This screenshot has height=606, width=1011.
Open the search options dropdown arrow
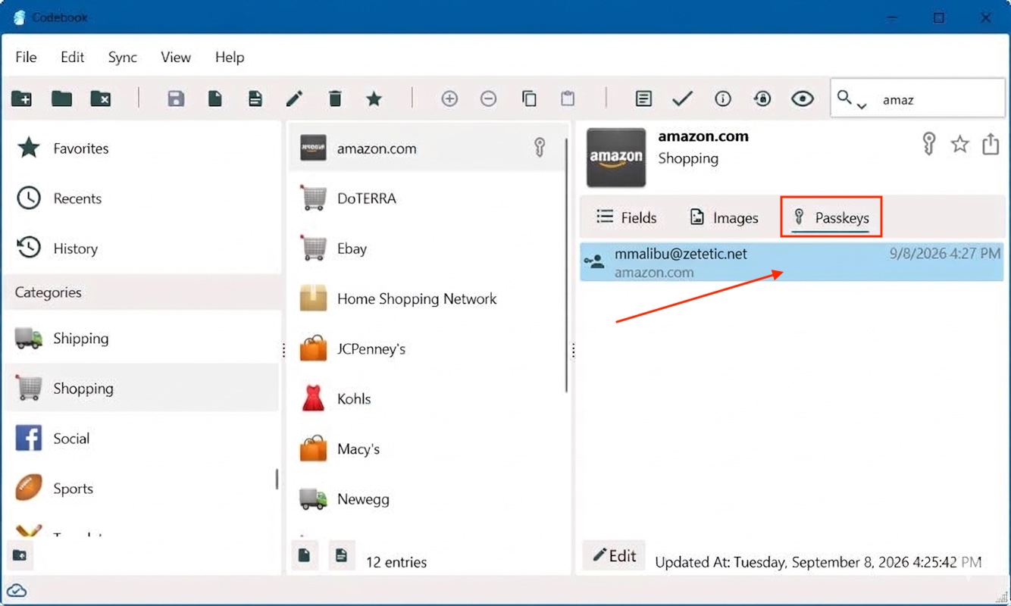pos(862,106)
